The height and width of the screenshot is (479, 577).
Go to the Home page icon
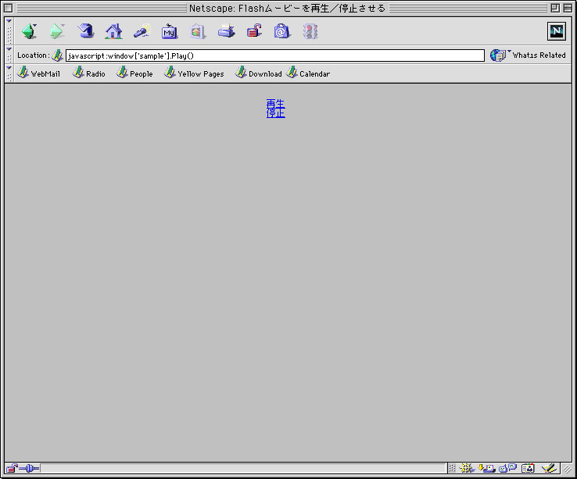click(113, 31)
